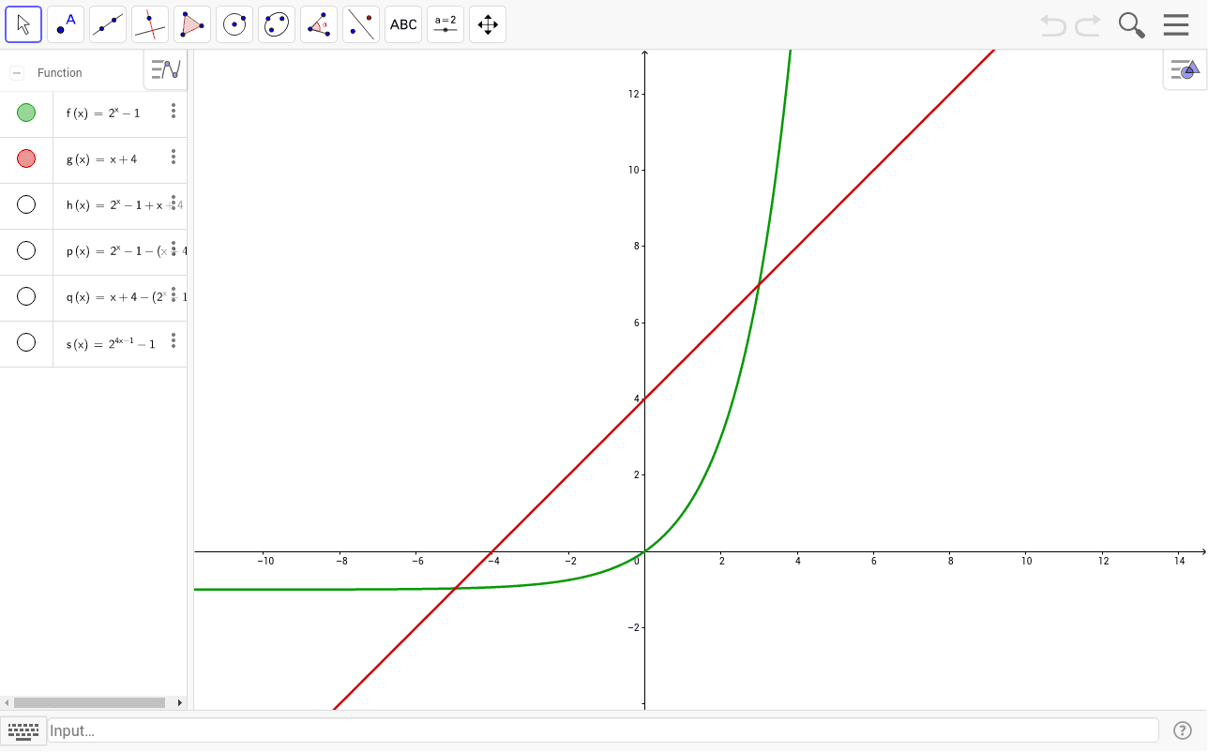Open the hamburger main menu
This screenshot has width=1208, height=752.
1176,24
